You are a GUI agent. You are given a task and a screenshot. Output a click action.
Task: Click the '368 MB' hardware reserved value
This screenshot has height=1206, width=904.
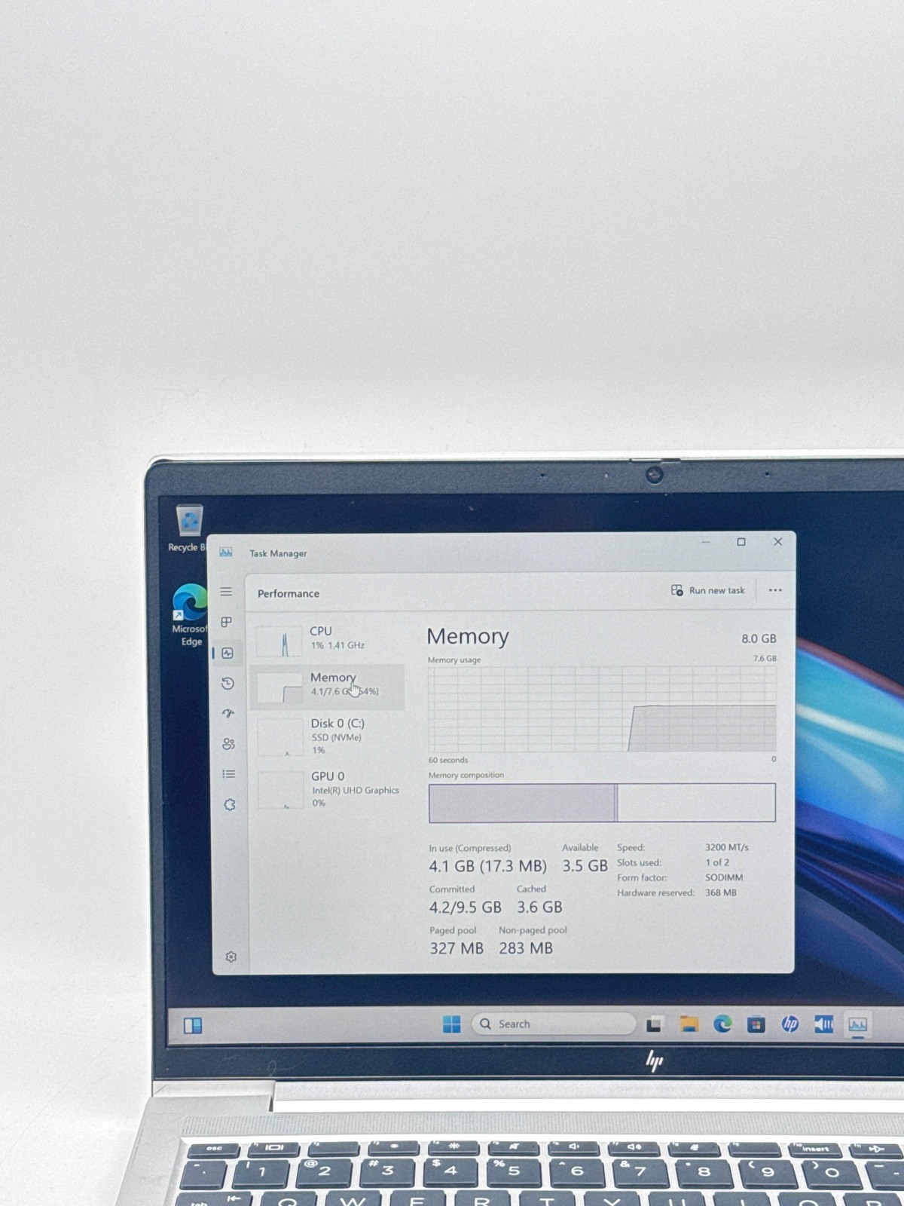tap(721, 892)
